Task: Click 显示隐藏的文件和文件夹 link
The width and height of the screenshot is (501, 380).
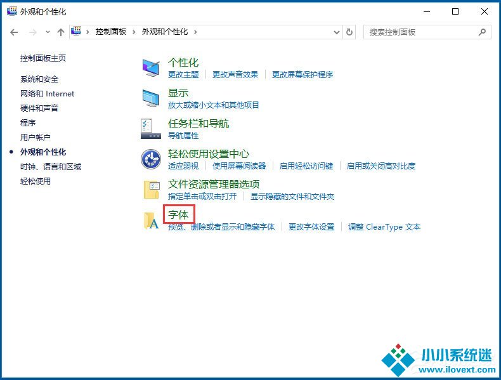Action: click(x=292, y=197)
